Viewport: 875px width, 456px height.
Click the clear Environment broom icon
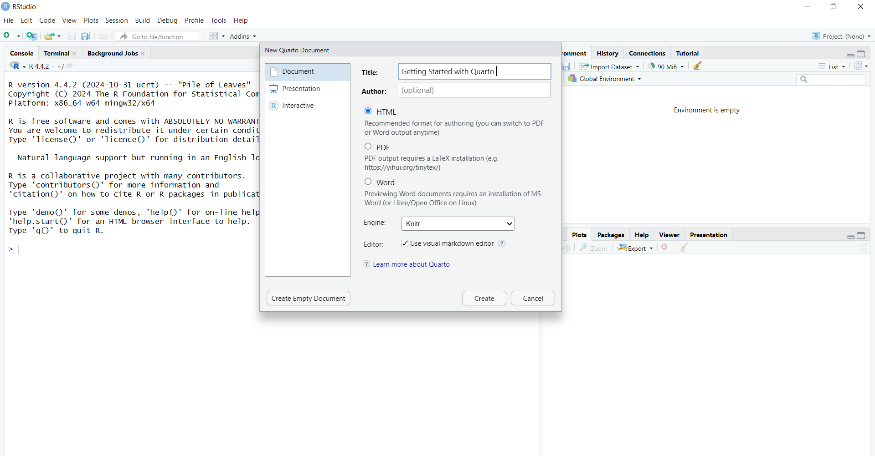[x=697, y=66]
